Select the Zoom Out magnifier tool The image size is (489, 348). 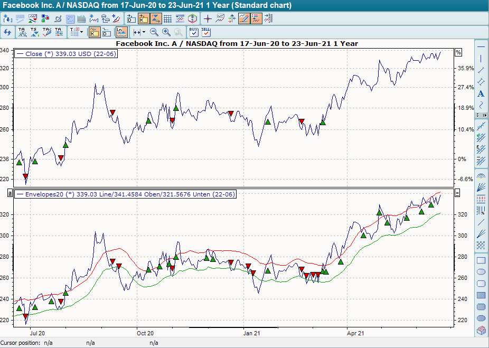153,32
